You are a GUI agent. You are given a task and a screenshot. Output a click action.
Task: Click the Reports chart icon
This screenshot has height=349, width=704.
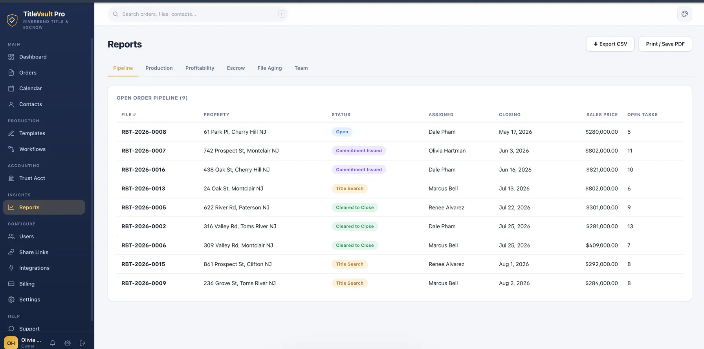[11, 207]
